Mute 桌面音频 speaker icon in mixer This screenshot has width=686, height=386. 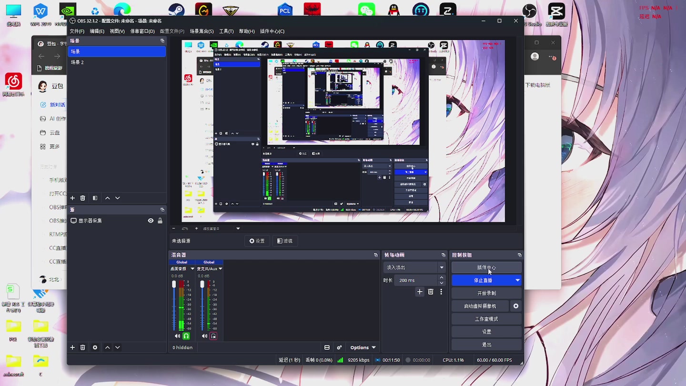(x=177, y=336)
